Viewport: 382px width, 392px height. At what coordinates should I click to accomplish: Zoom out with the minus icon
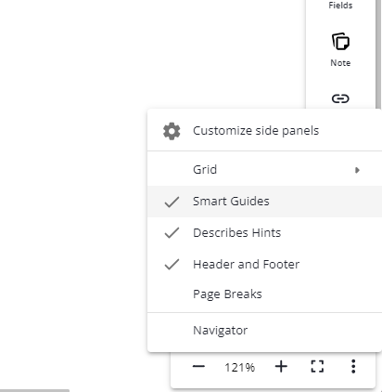point(198,367)
